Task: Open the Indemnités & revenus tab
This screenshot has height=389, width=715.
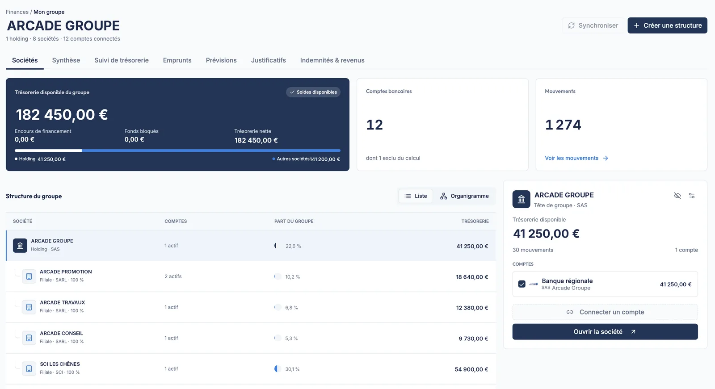Action: (332, 60)
